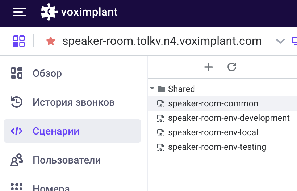Screen dimensions: 297x191
Task: Click the Voximplant puzzle logo
Action: click(50, 12)
